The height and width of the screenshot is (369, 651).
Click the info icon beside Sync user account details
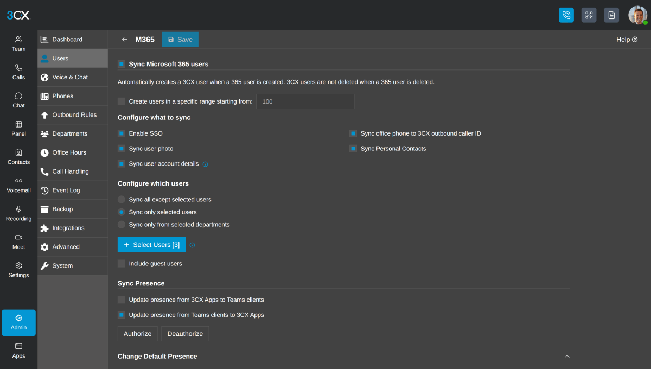[205, 164]
